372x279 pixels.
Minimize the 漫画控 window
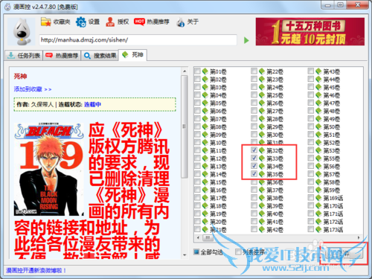click(328, 5)
